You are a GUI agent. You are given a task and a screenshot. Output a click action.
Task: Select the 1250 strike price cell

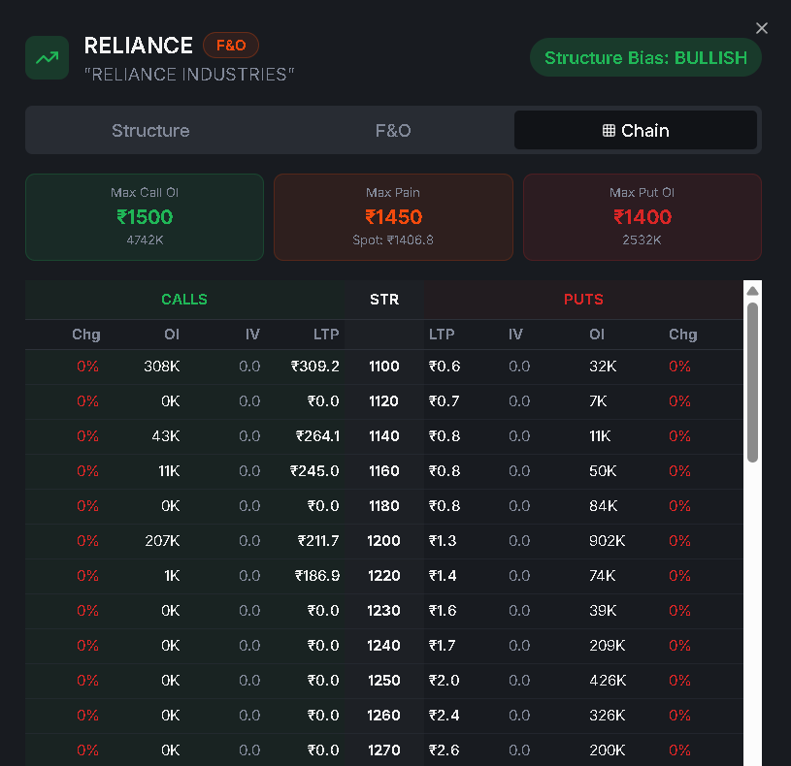click(x=384, y=681)
